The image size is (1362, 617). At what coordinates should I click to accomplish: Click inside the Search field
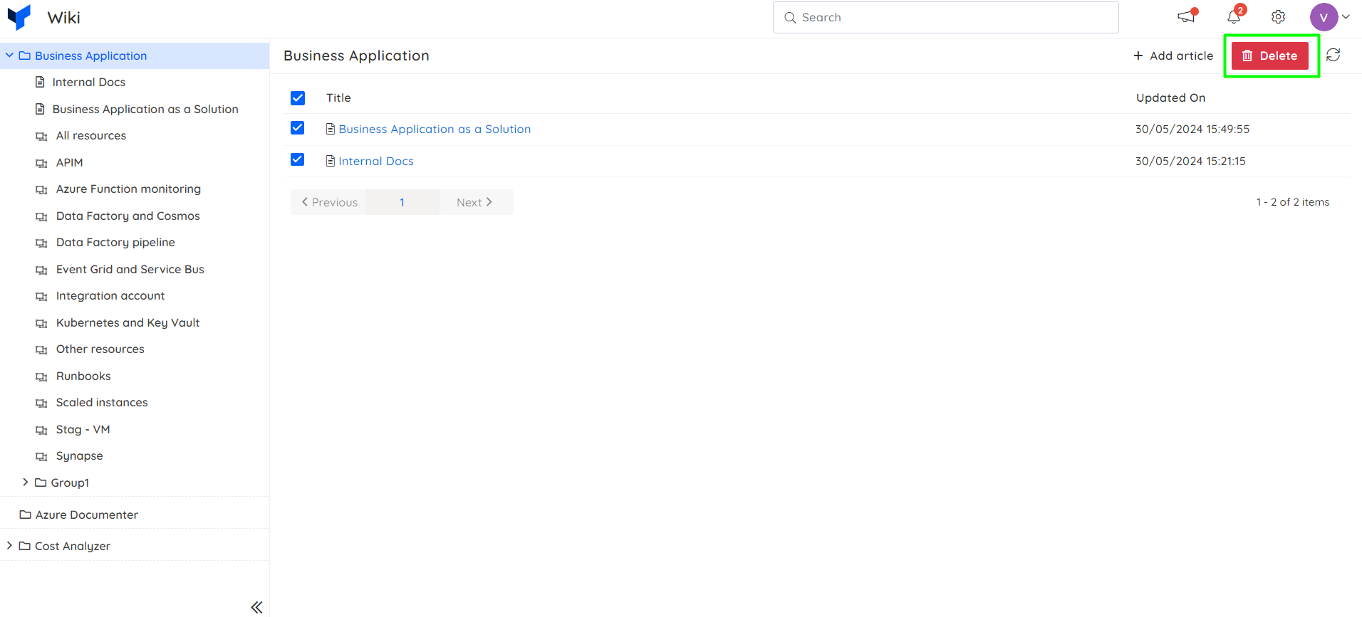click(945, 17)
